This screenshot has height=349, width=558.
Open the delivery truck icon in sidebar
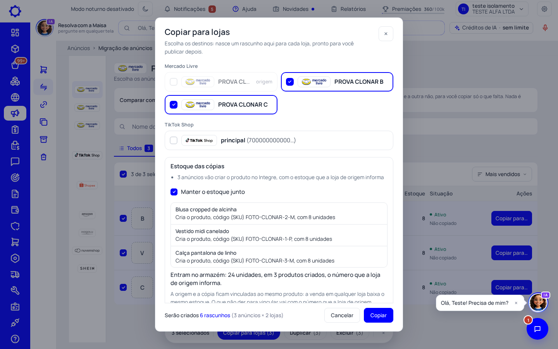tap(15, 275)
